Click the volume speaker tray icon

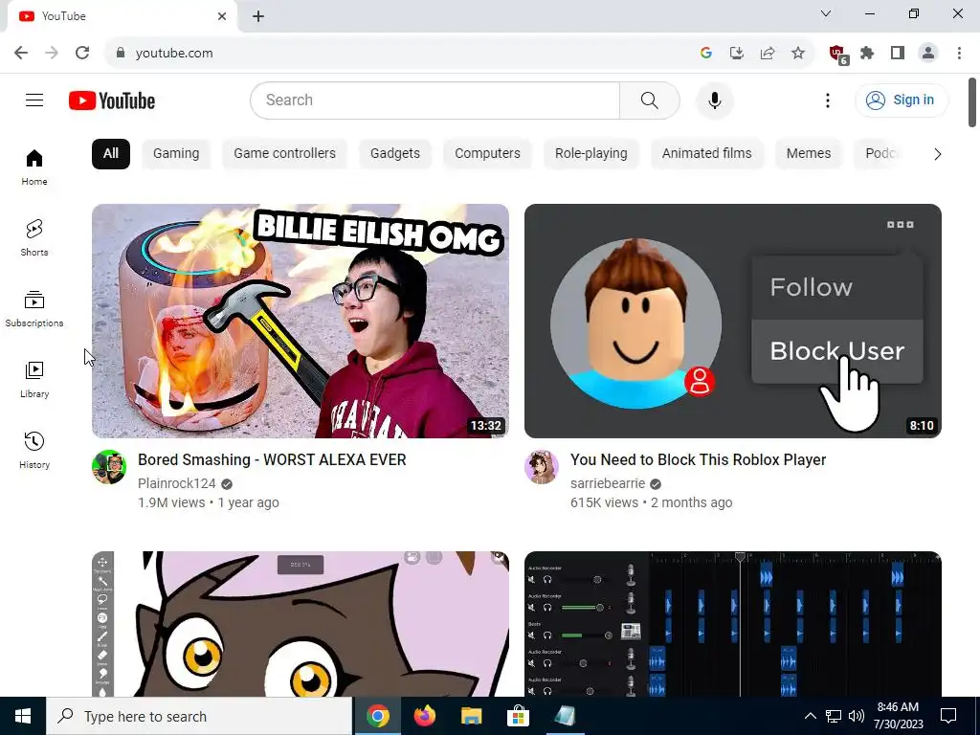coord(857,716)
